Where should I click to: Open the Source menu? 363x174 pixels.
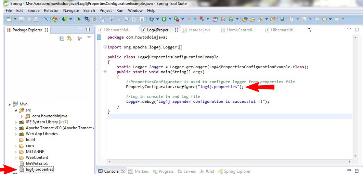click(x=33, y=10)
